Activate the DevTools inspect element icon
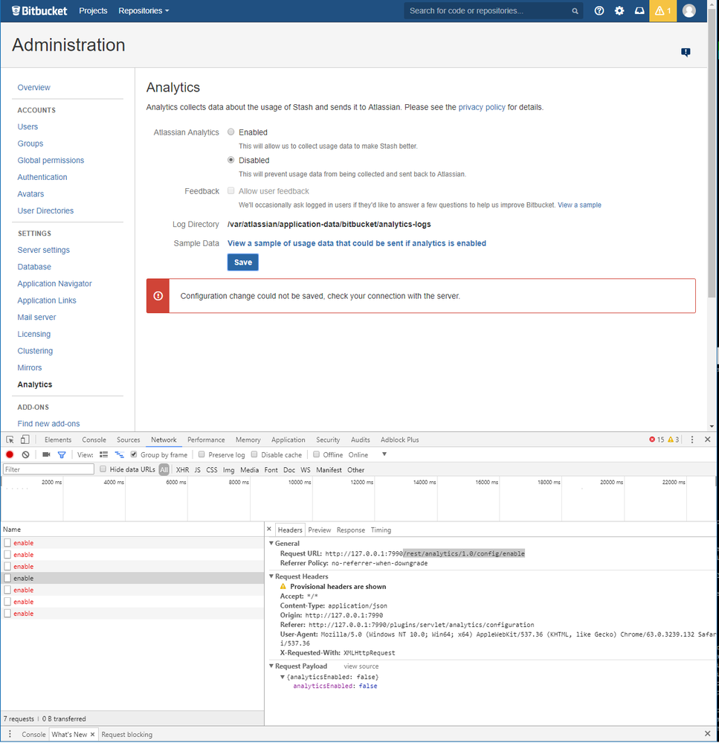 click(10, 440)
